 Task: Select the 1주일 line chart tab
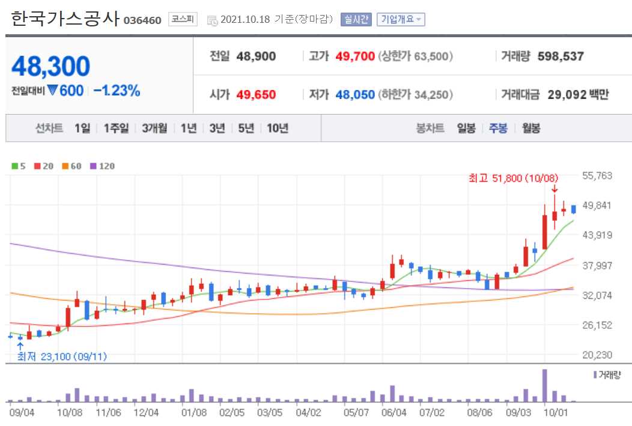(x=116, y=128)
